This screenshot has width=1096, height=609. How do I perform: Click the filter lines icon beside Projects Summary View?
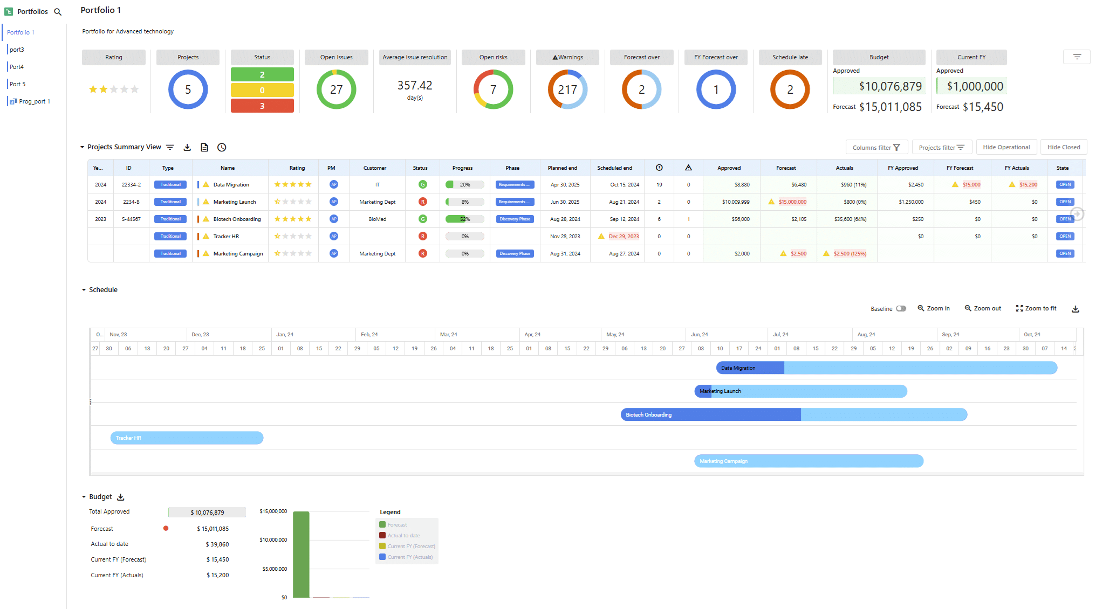click(170, 147)
